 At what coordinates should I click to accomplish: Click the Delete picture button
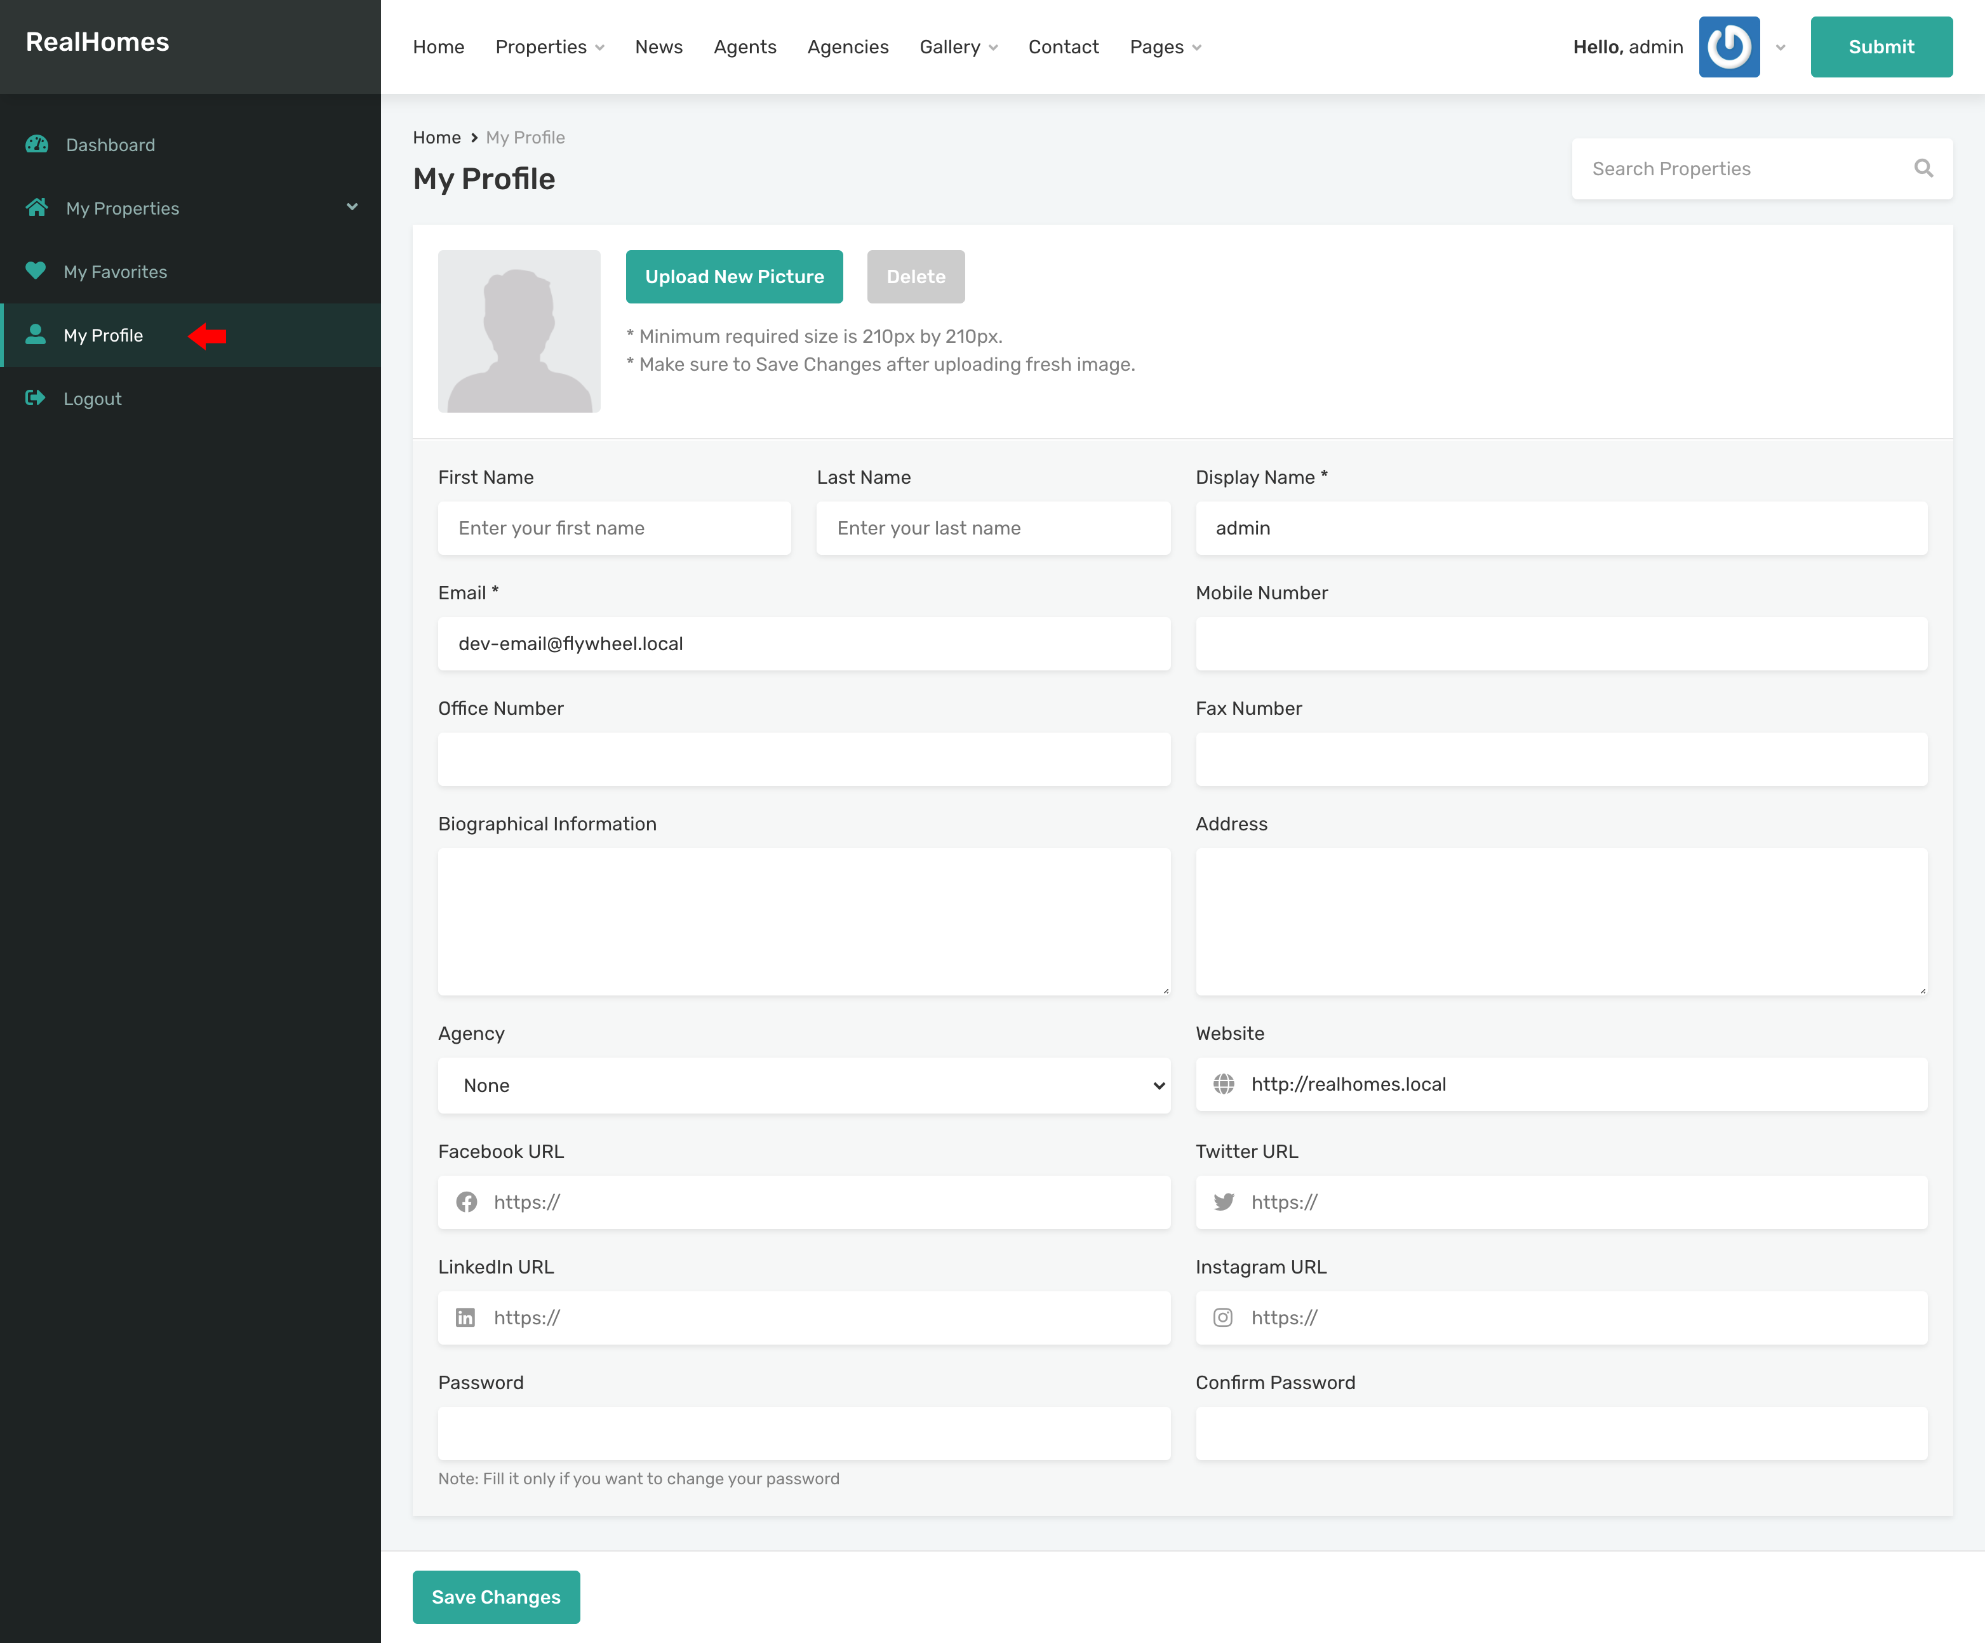(916, 277)
